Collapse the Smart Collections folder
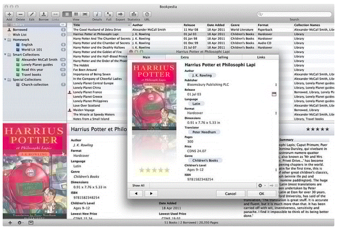The image size is (337, 227). pyautogui.click(x=5, y=55)
